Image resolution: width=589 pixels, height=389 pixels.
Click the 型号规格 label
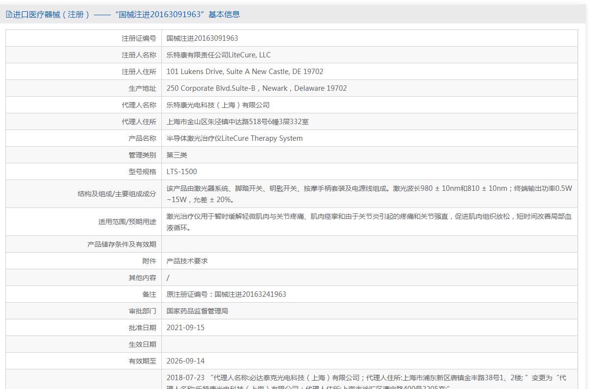(x=142, y=172)
